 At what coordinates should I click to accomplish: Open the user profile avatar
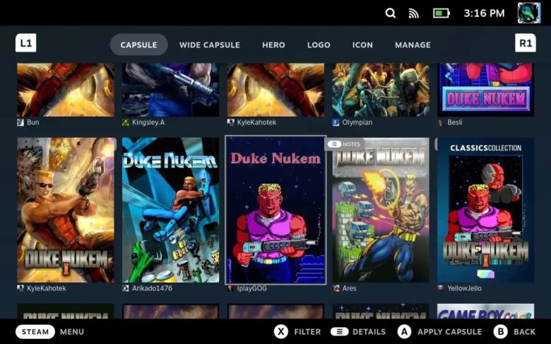[x=528, y=13]
